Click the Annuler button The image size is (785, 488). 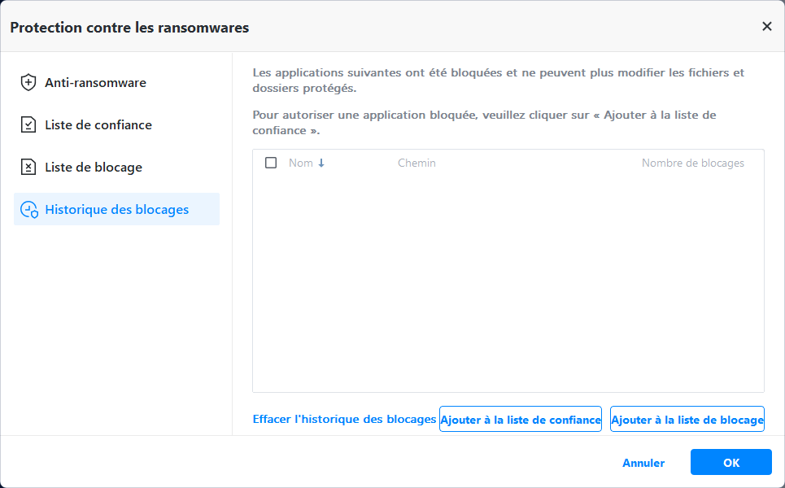click(643, 463)
